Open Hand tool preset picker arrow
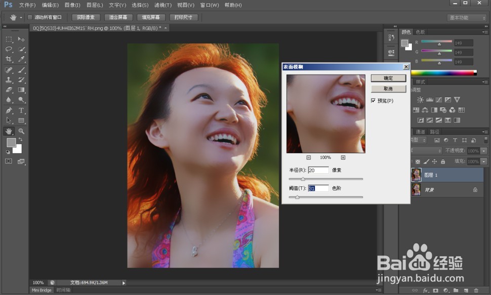 coord(21,18)
